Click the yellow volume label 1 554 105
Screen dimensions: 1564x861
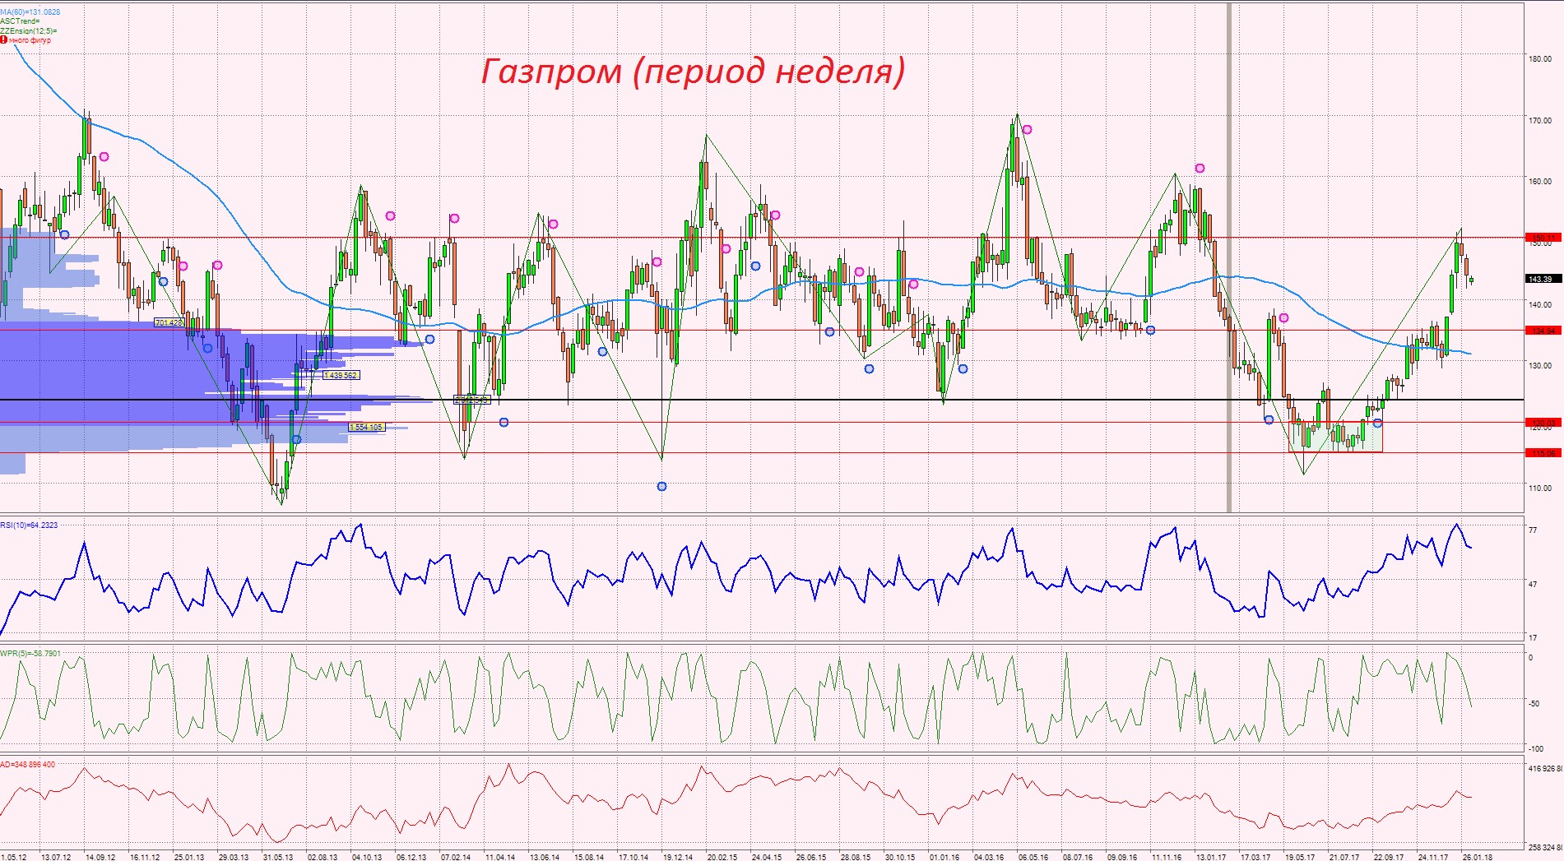tap(366, 427)
